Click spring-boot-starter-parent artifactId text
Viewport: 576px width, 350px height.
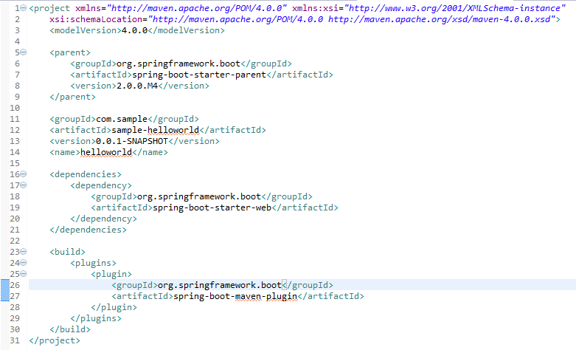(x=199, y=75)
